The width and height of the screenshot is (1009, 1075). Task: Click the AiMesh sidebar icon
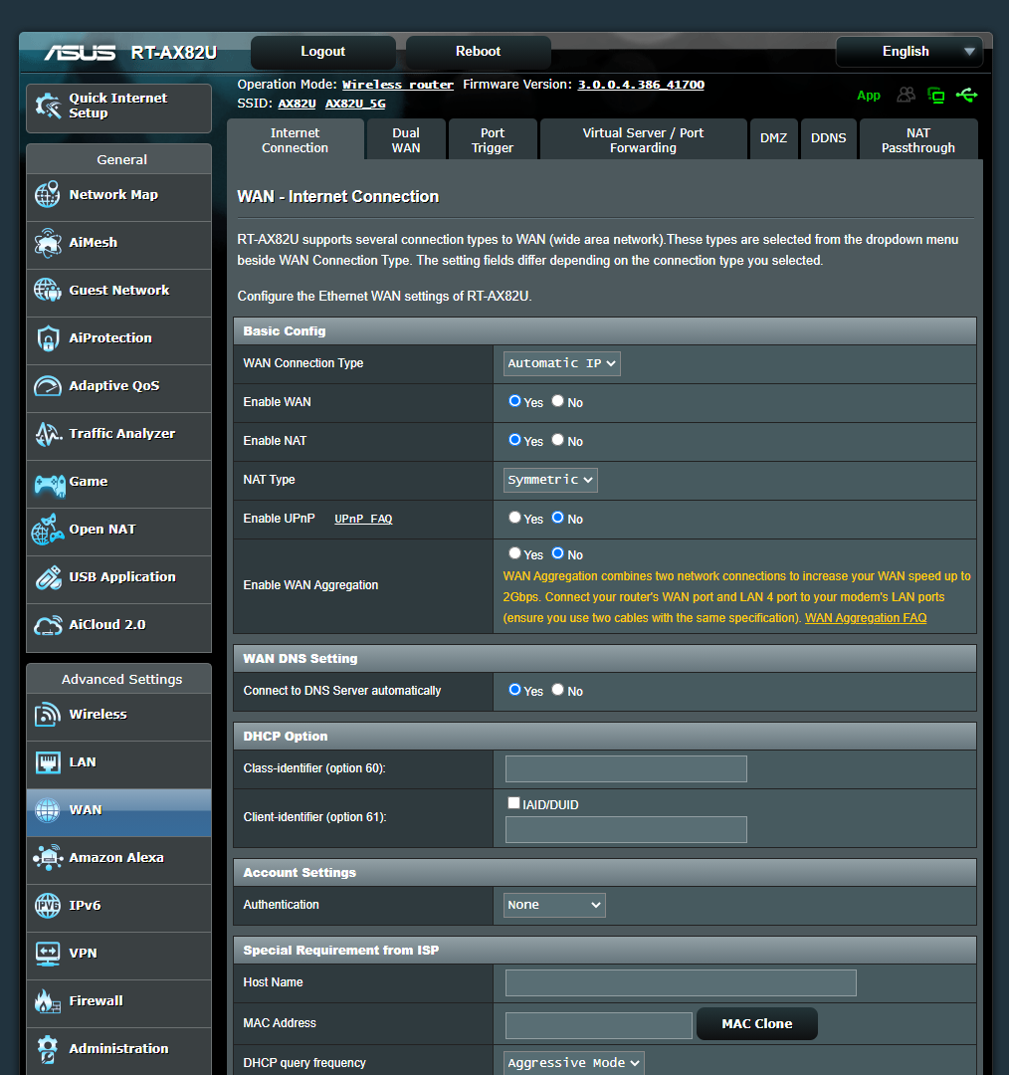[48, 243]
